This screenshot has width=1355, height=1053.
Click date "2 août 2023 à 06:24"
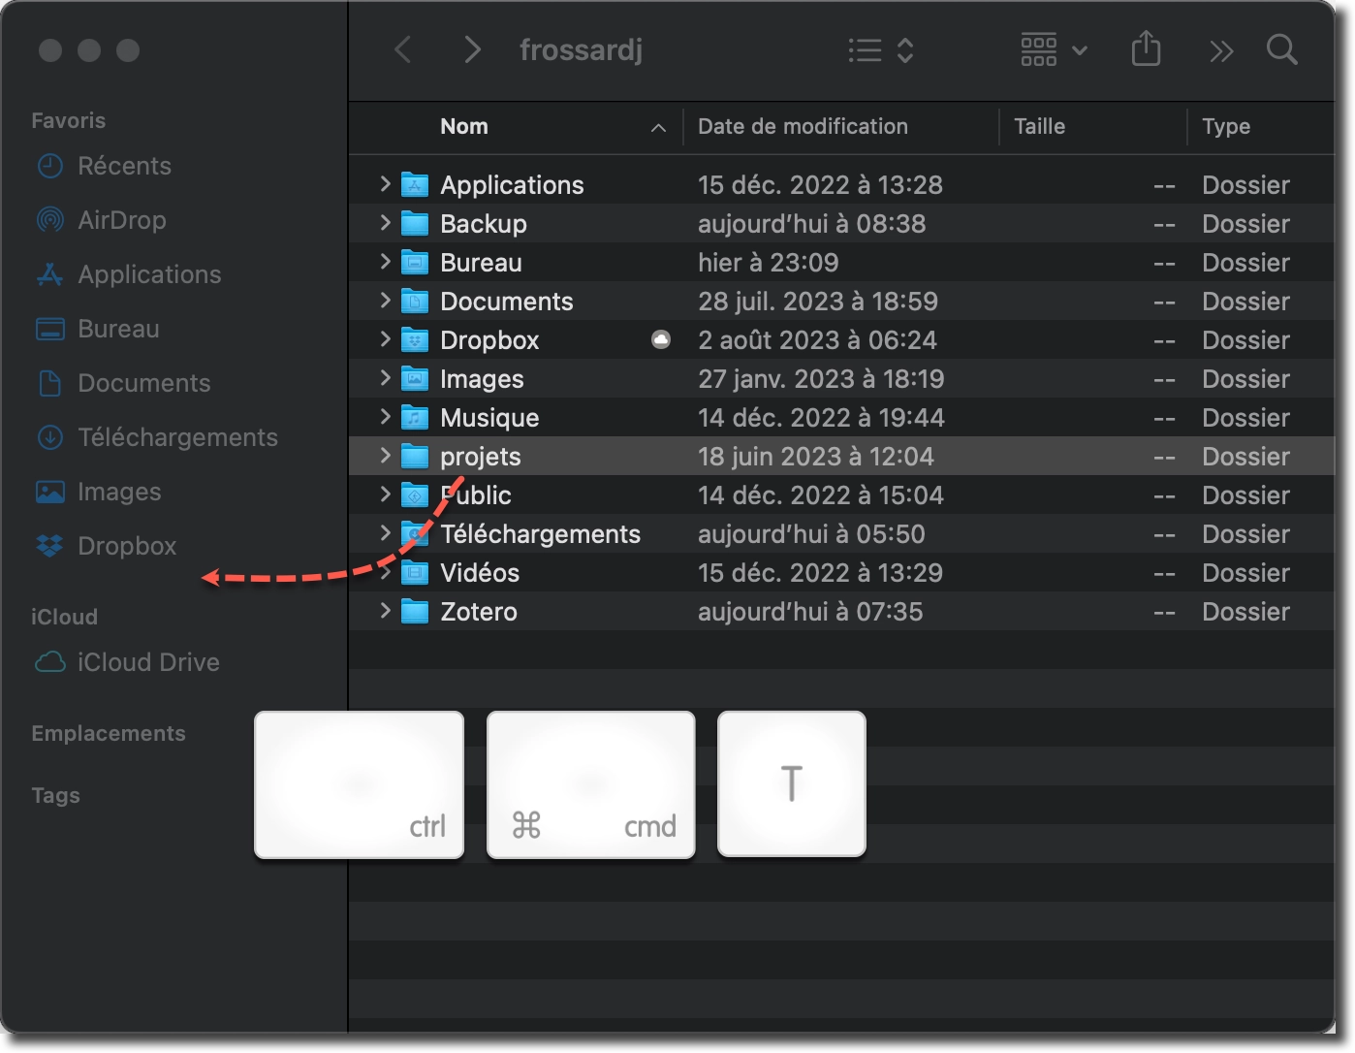pyautogui.click(x=818, y=340)
